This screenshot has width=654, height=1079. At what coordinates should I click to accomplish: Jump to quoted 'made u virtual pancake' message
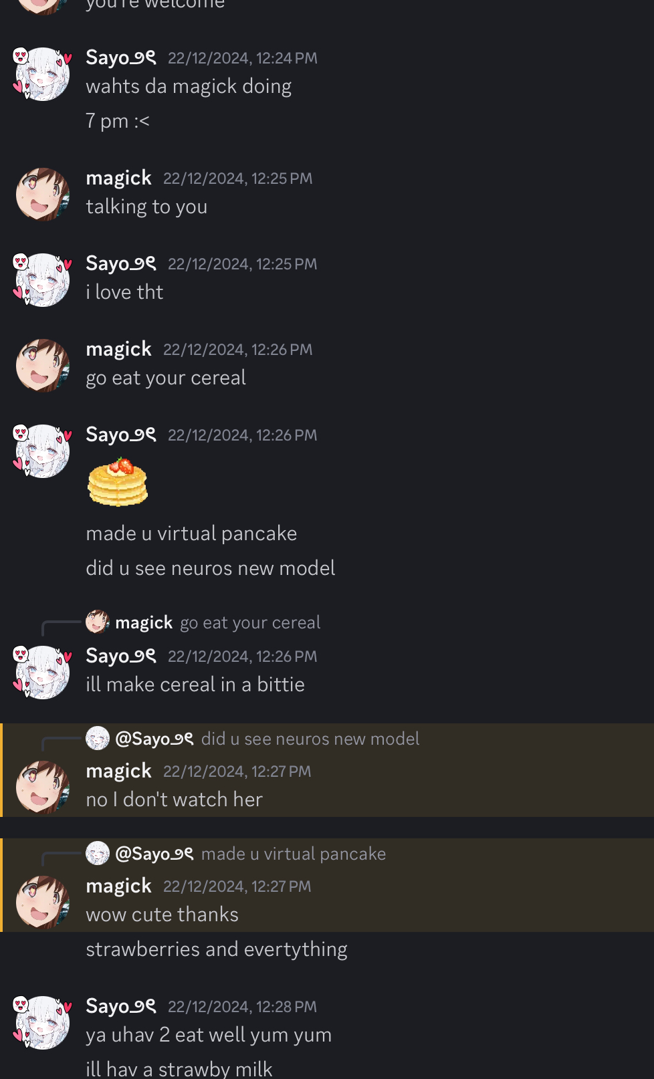(x=294, y=854)
